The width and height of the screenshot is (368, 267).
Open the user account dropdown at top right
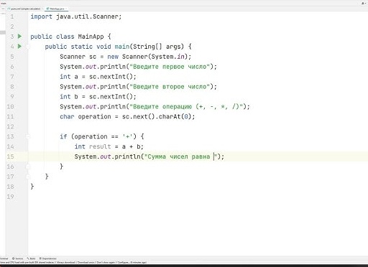pyautogui.click(x=364, y=4)
